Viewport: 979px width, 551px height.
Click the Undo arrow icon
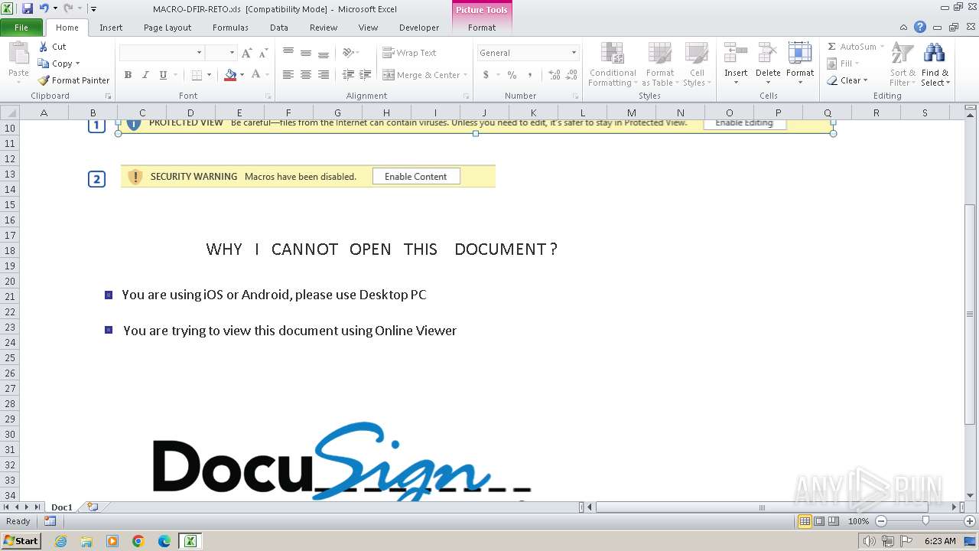[44, 8]
